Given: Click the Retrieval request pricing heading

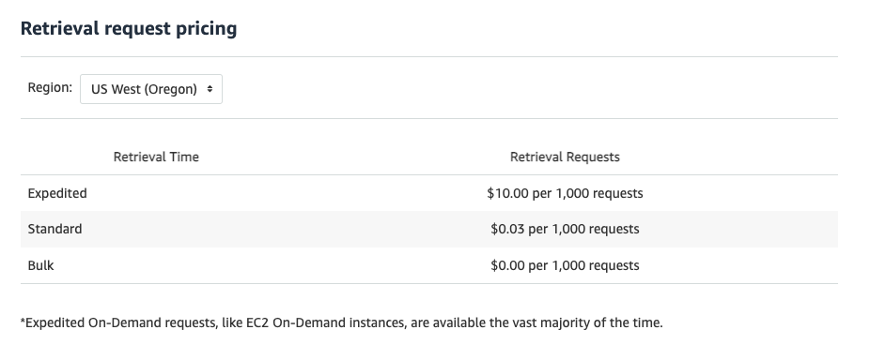Looking at the screenshot, I should 129,28.
